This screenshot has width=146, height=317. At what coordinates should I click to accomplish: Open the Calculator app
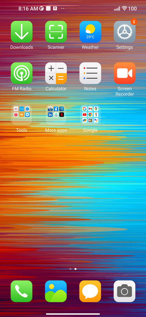[56, 73]
